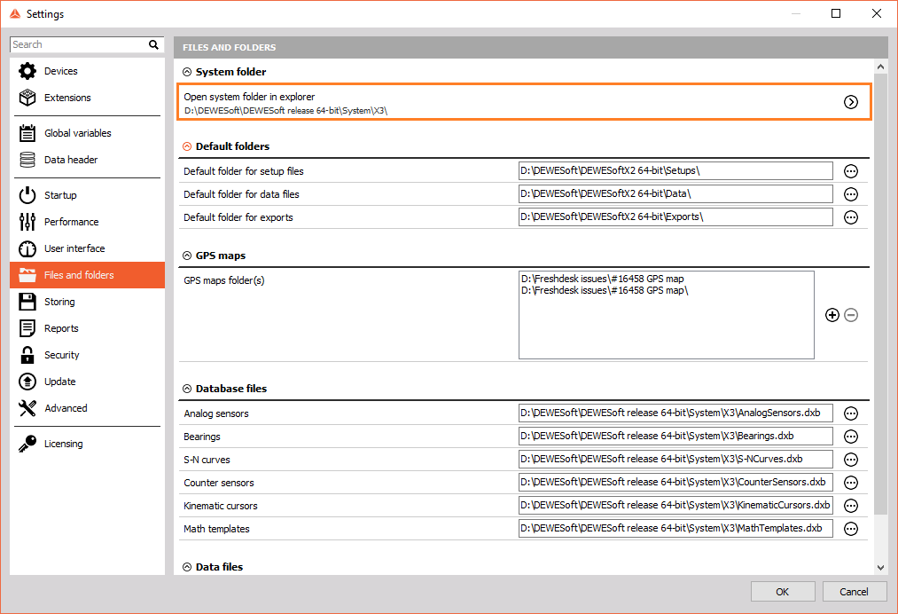Image resolution: width=898 pixels, height=614 pixels.
Task: Click the Data header database icon
Action: [x=27, y=160]
